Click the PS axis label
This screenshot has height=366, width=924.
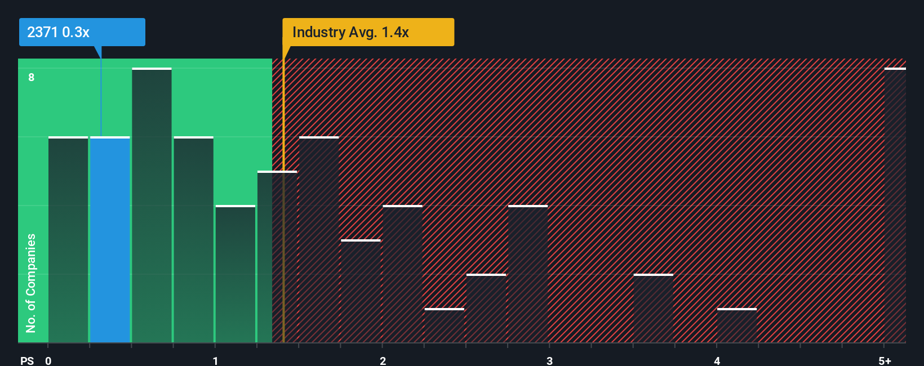click(x=27, y=360)
